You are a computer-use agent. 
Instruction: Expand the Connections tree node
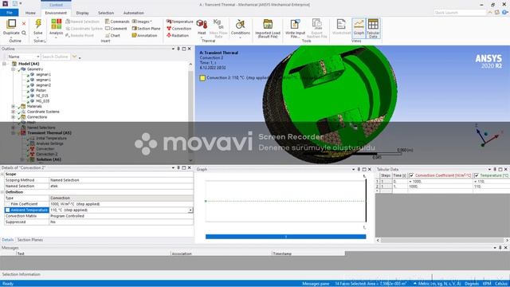pyautogui.click(x=13, y=117)
